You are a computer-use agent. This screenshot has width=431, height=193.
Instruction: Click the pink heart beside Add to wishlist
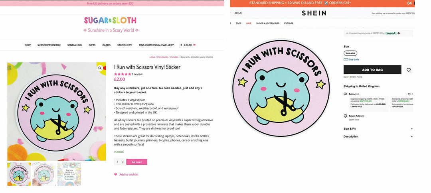click(x=115, y=174)
